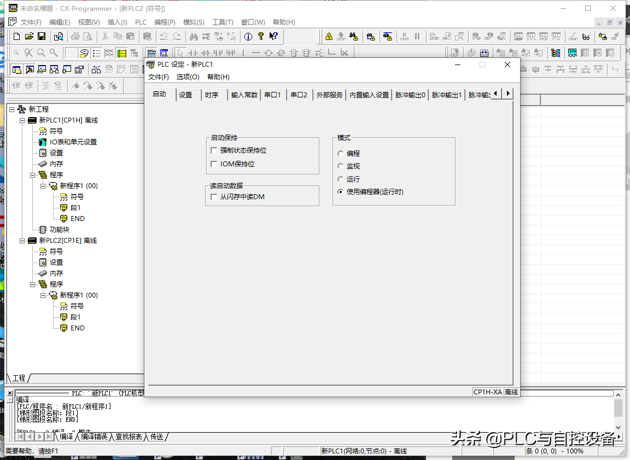This screenshot has width=630, height=460.
Task: Switch to the 串口1 tab
Action: [272, 95]
